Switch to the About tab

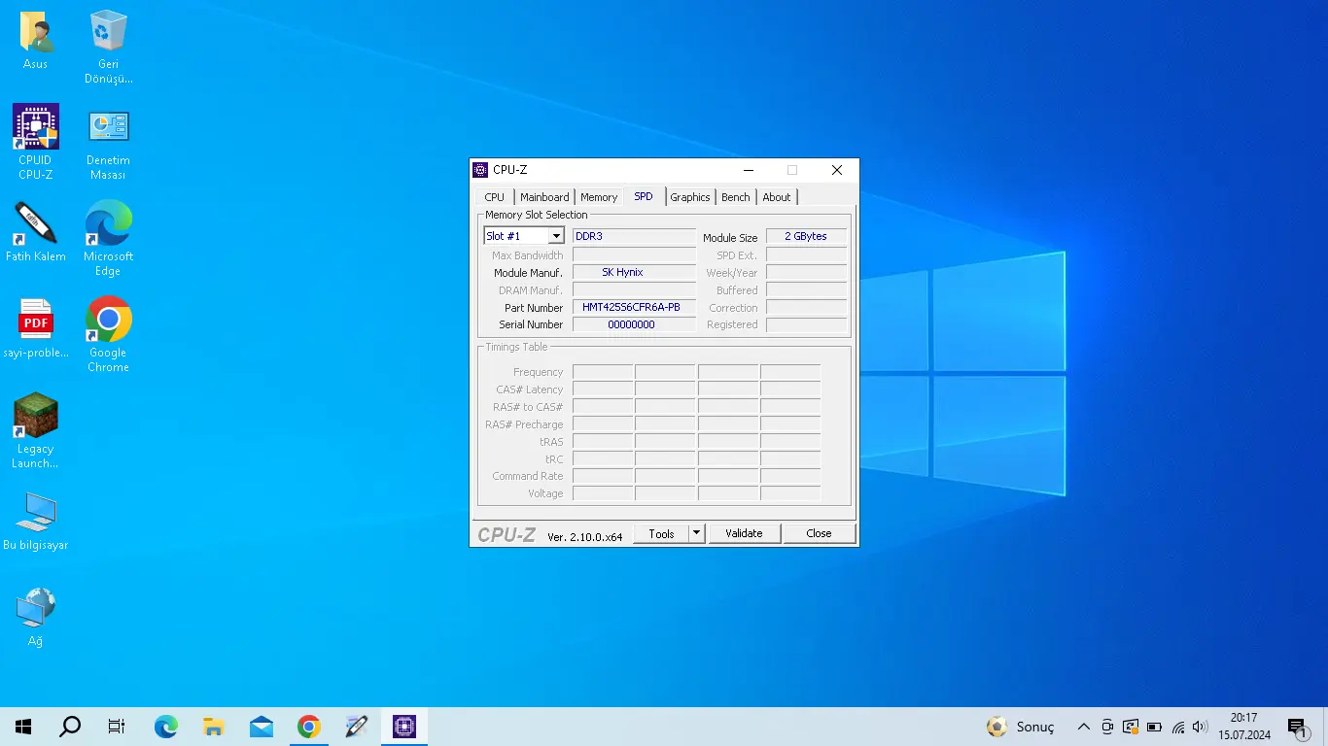pos(777,197)
